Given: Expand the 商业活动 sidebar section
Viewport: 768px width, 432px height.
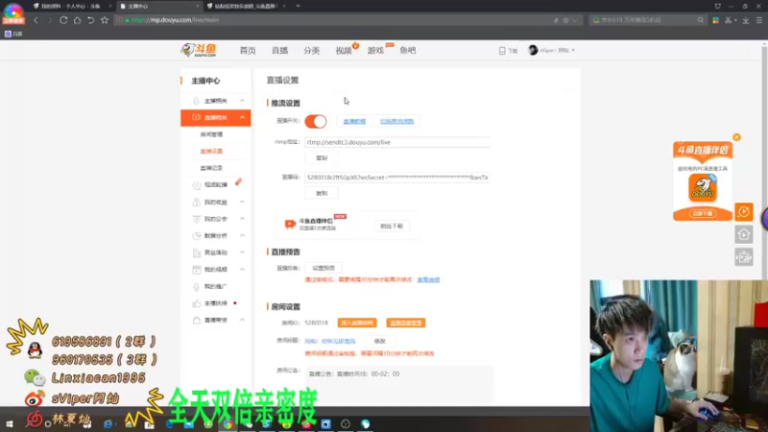Looking at the screenshot, I should tap(242, 252).
